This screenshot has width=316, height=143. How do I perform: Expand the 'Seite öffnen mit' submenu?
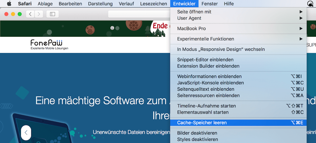coord(239,12)
